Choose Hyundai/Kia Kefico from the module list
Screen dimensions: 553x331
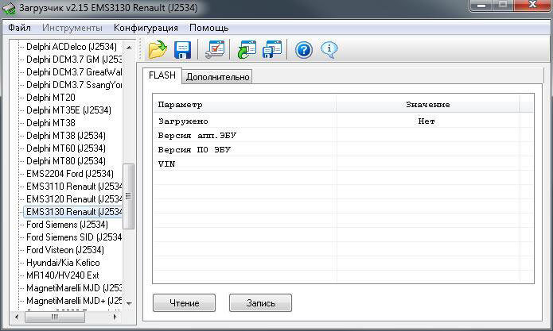pyautogui.click(x=63, y=263)
